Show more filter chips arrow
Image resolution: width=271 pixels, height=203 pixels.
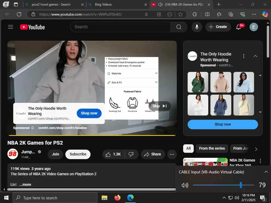point(256,149)
